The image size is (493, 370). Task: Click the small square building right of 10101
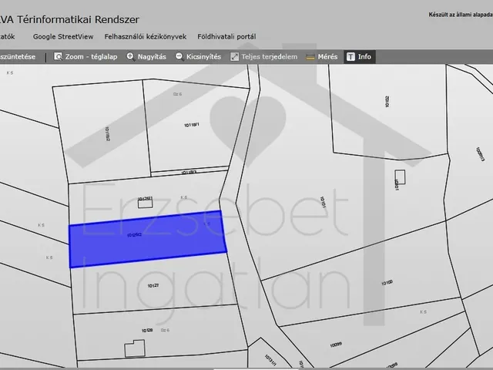pos(400,177)
